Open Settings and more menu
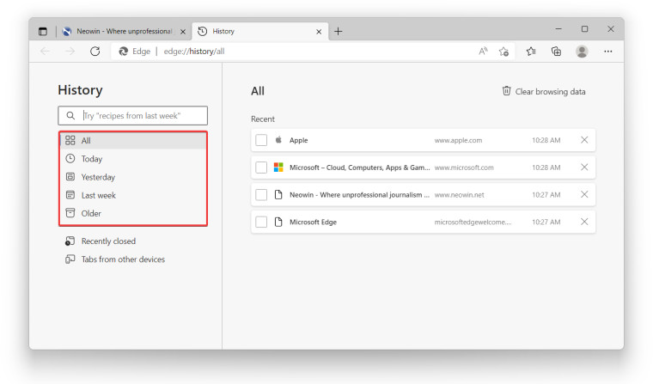653x384 pixels. tap(608, 52)
